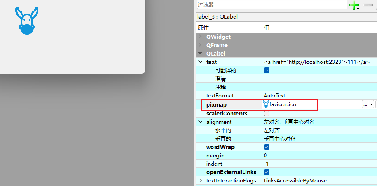This screenshot has height=186, width=377.
Task: Collapse the QLabel property group
Action: [x=201, y=54]
